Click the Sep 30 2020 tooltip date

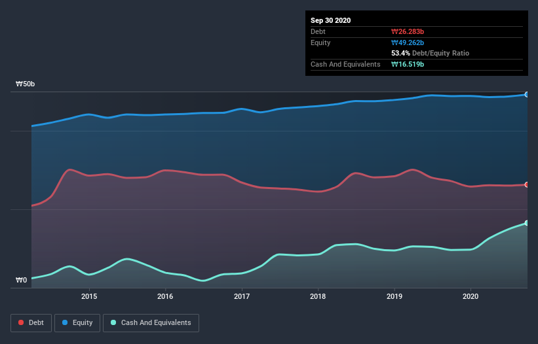click(x=330, y=20)
